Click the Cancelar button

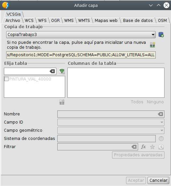pos(158,180)
